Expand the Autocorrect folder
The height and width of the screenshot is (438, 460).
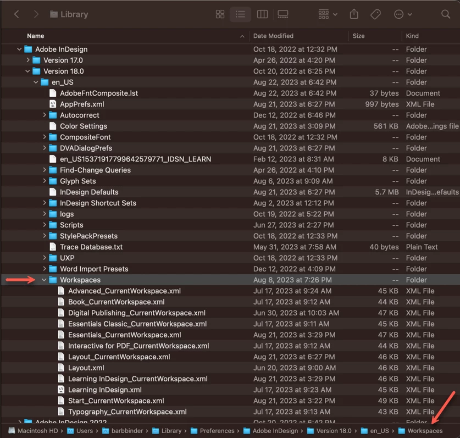44,115
